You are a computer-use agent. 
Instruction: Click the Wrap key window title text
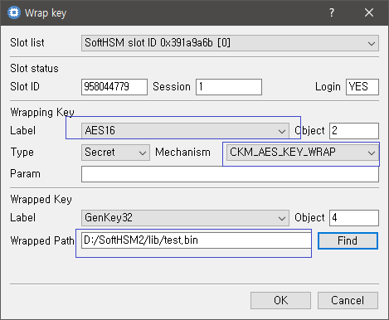[46, 13]
